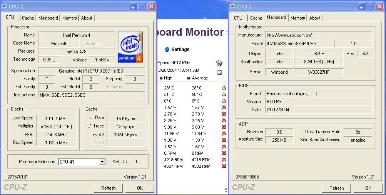Click the Package value mPGA-478
The height and width of the screenshot is (195, 386).
(x=77, y=51)
